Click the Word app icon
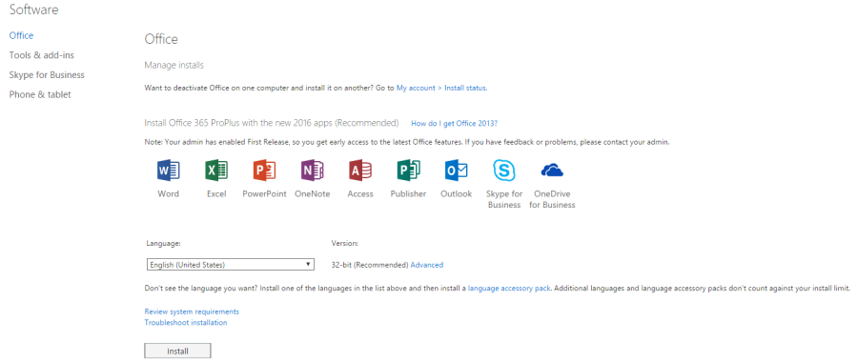This screenshot has height=362, width=858. (168, 171)
